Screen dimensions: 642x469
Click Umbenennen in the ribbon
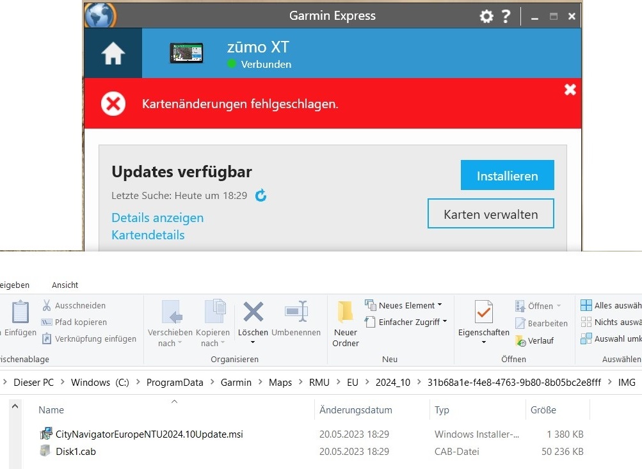click(x=296, y=319)
